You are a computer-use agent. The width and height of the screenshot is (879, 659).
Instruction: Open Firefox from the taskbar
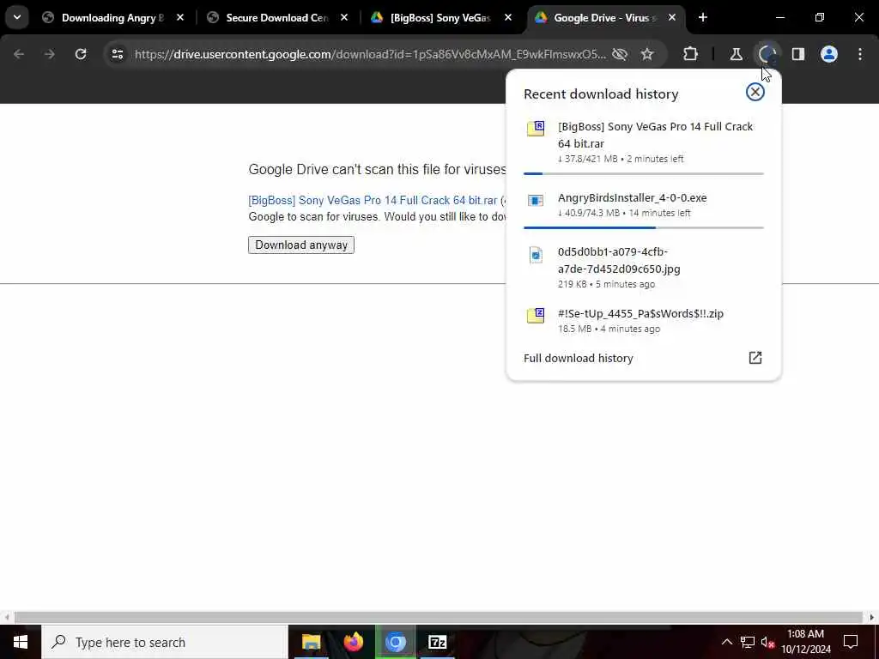click(x=353, y=642)
